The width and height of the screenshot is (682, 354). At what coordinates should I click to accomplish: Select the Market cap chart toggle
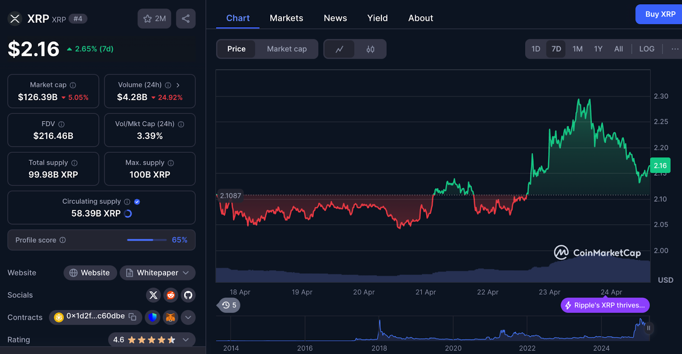click(x=287, y=49)
